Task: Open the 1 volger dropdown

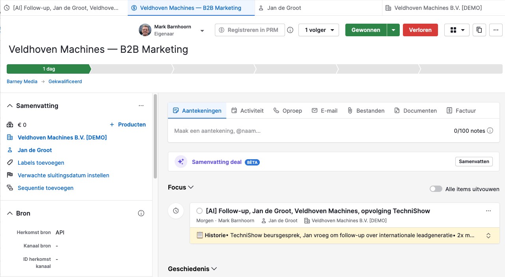Action: pyautogui.click(x=319, y=30)
